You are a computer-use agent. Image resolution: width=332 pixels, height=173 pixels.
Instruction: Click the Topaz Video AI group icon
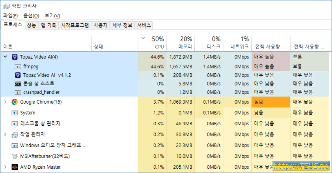(15, 57)
